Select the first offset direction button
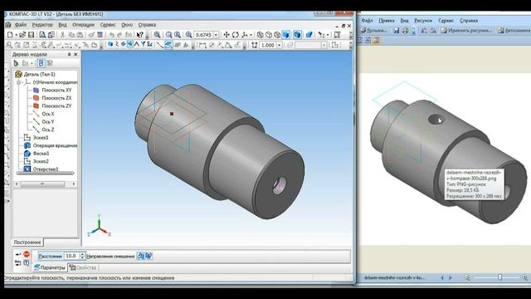Viewport: 531px width, 299px height. coord(140,256)
